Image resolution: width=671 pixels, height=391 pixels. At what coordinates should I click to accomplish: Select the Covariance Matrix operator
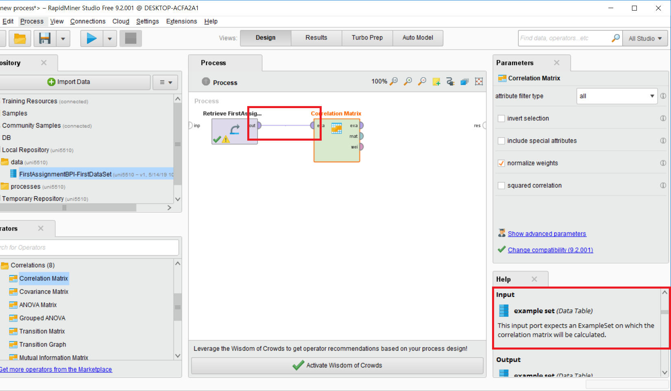(44, 292)
